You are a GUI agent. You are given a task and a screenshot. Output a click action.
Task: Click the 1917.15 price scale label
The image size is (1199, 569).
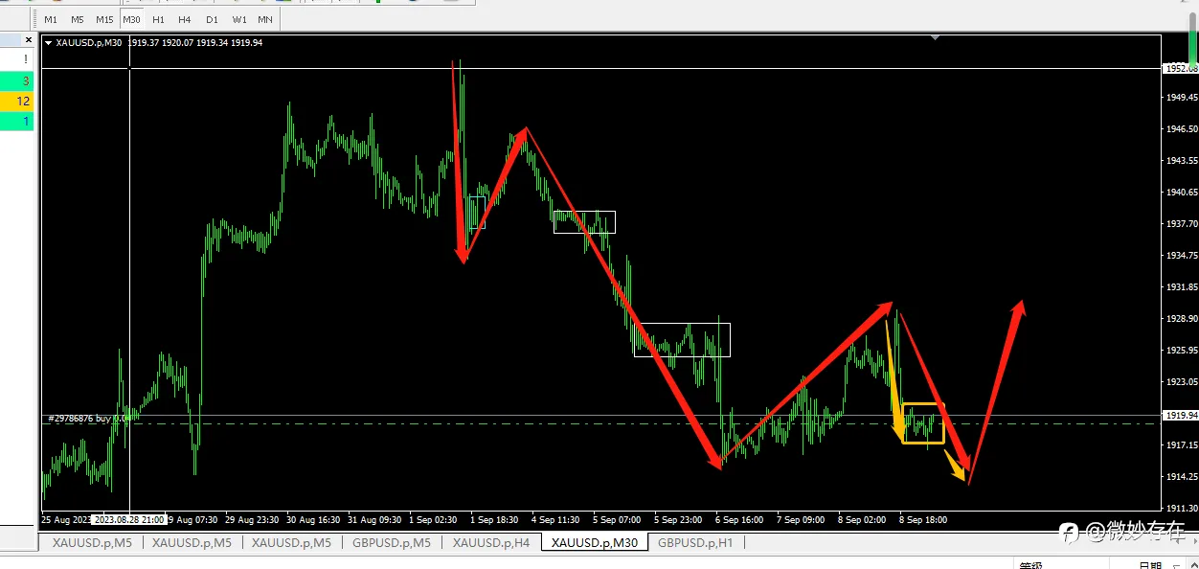(x=1182, y=444)
